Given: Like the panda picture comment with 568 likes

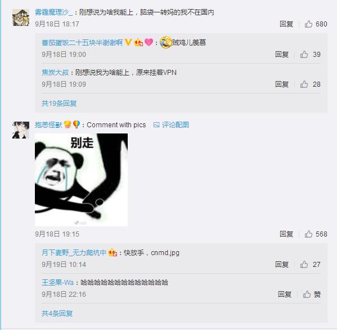Looking at the screenshot, I should click(316, 234).
